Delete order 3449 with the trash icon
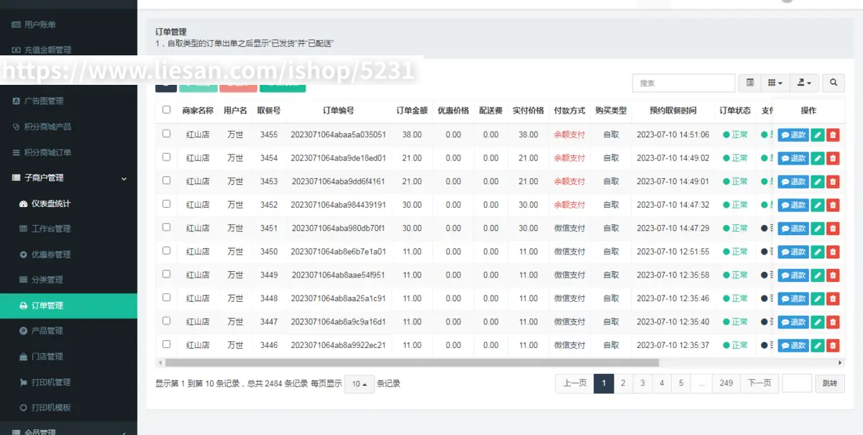 (x=833, y=275)
